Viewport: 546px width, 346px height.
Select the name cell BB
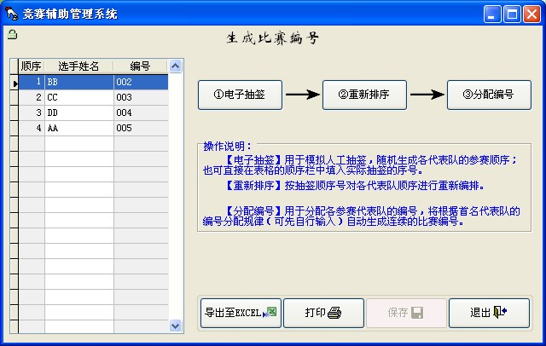(x=79, y=82)
